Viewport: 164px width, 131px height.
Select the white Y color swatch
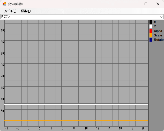[151, 27]
